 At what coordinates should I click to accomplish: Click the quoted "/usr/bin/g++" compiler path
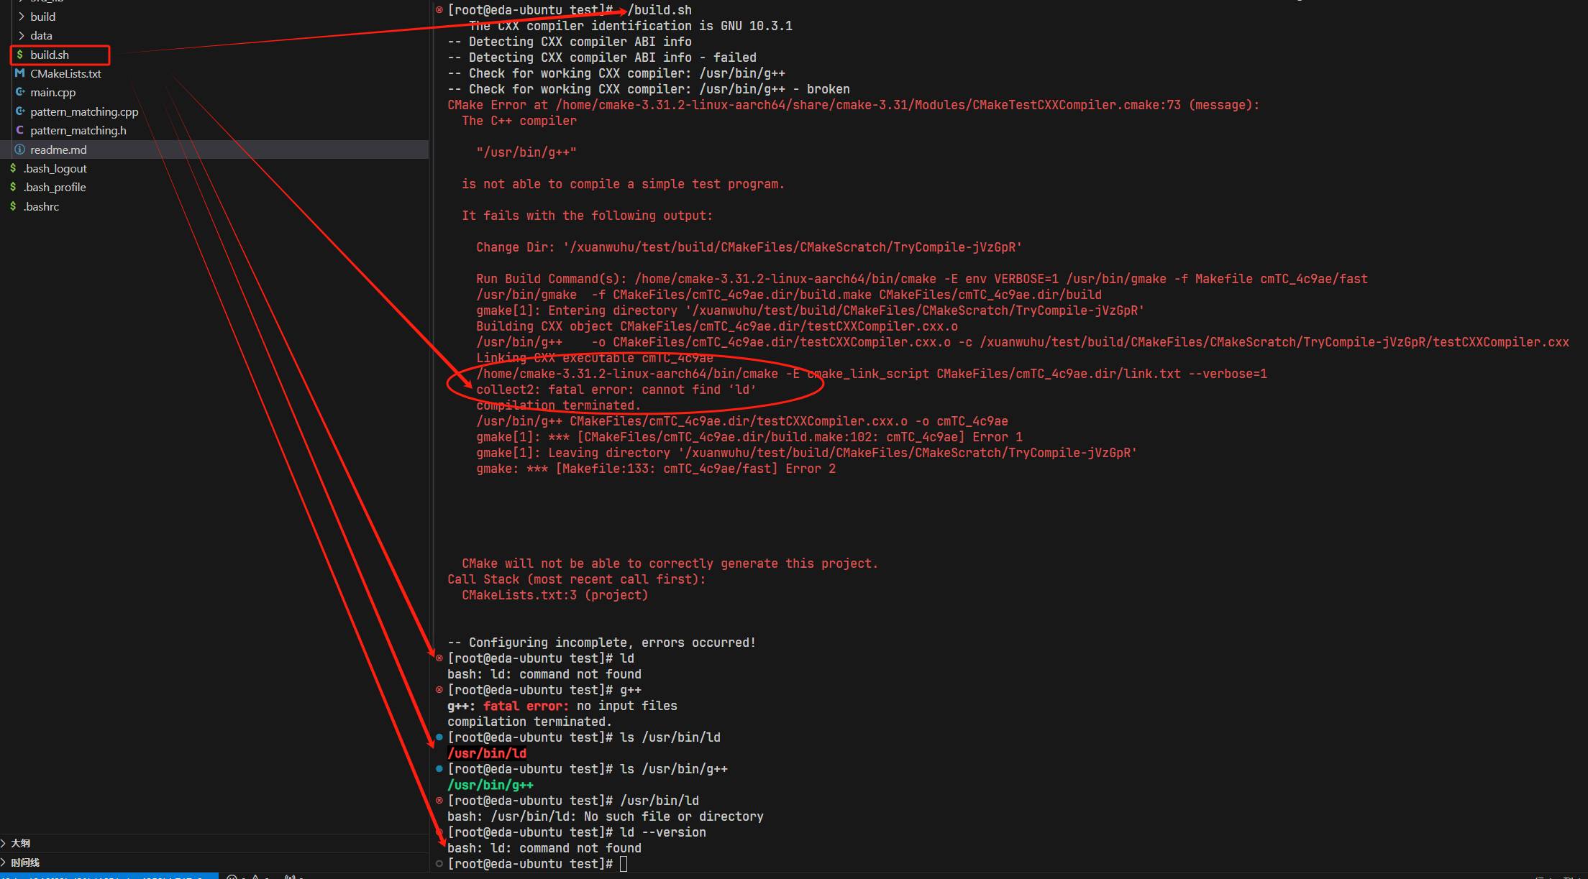point(526,152)
